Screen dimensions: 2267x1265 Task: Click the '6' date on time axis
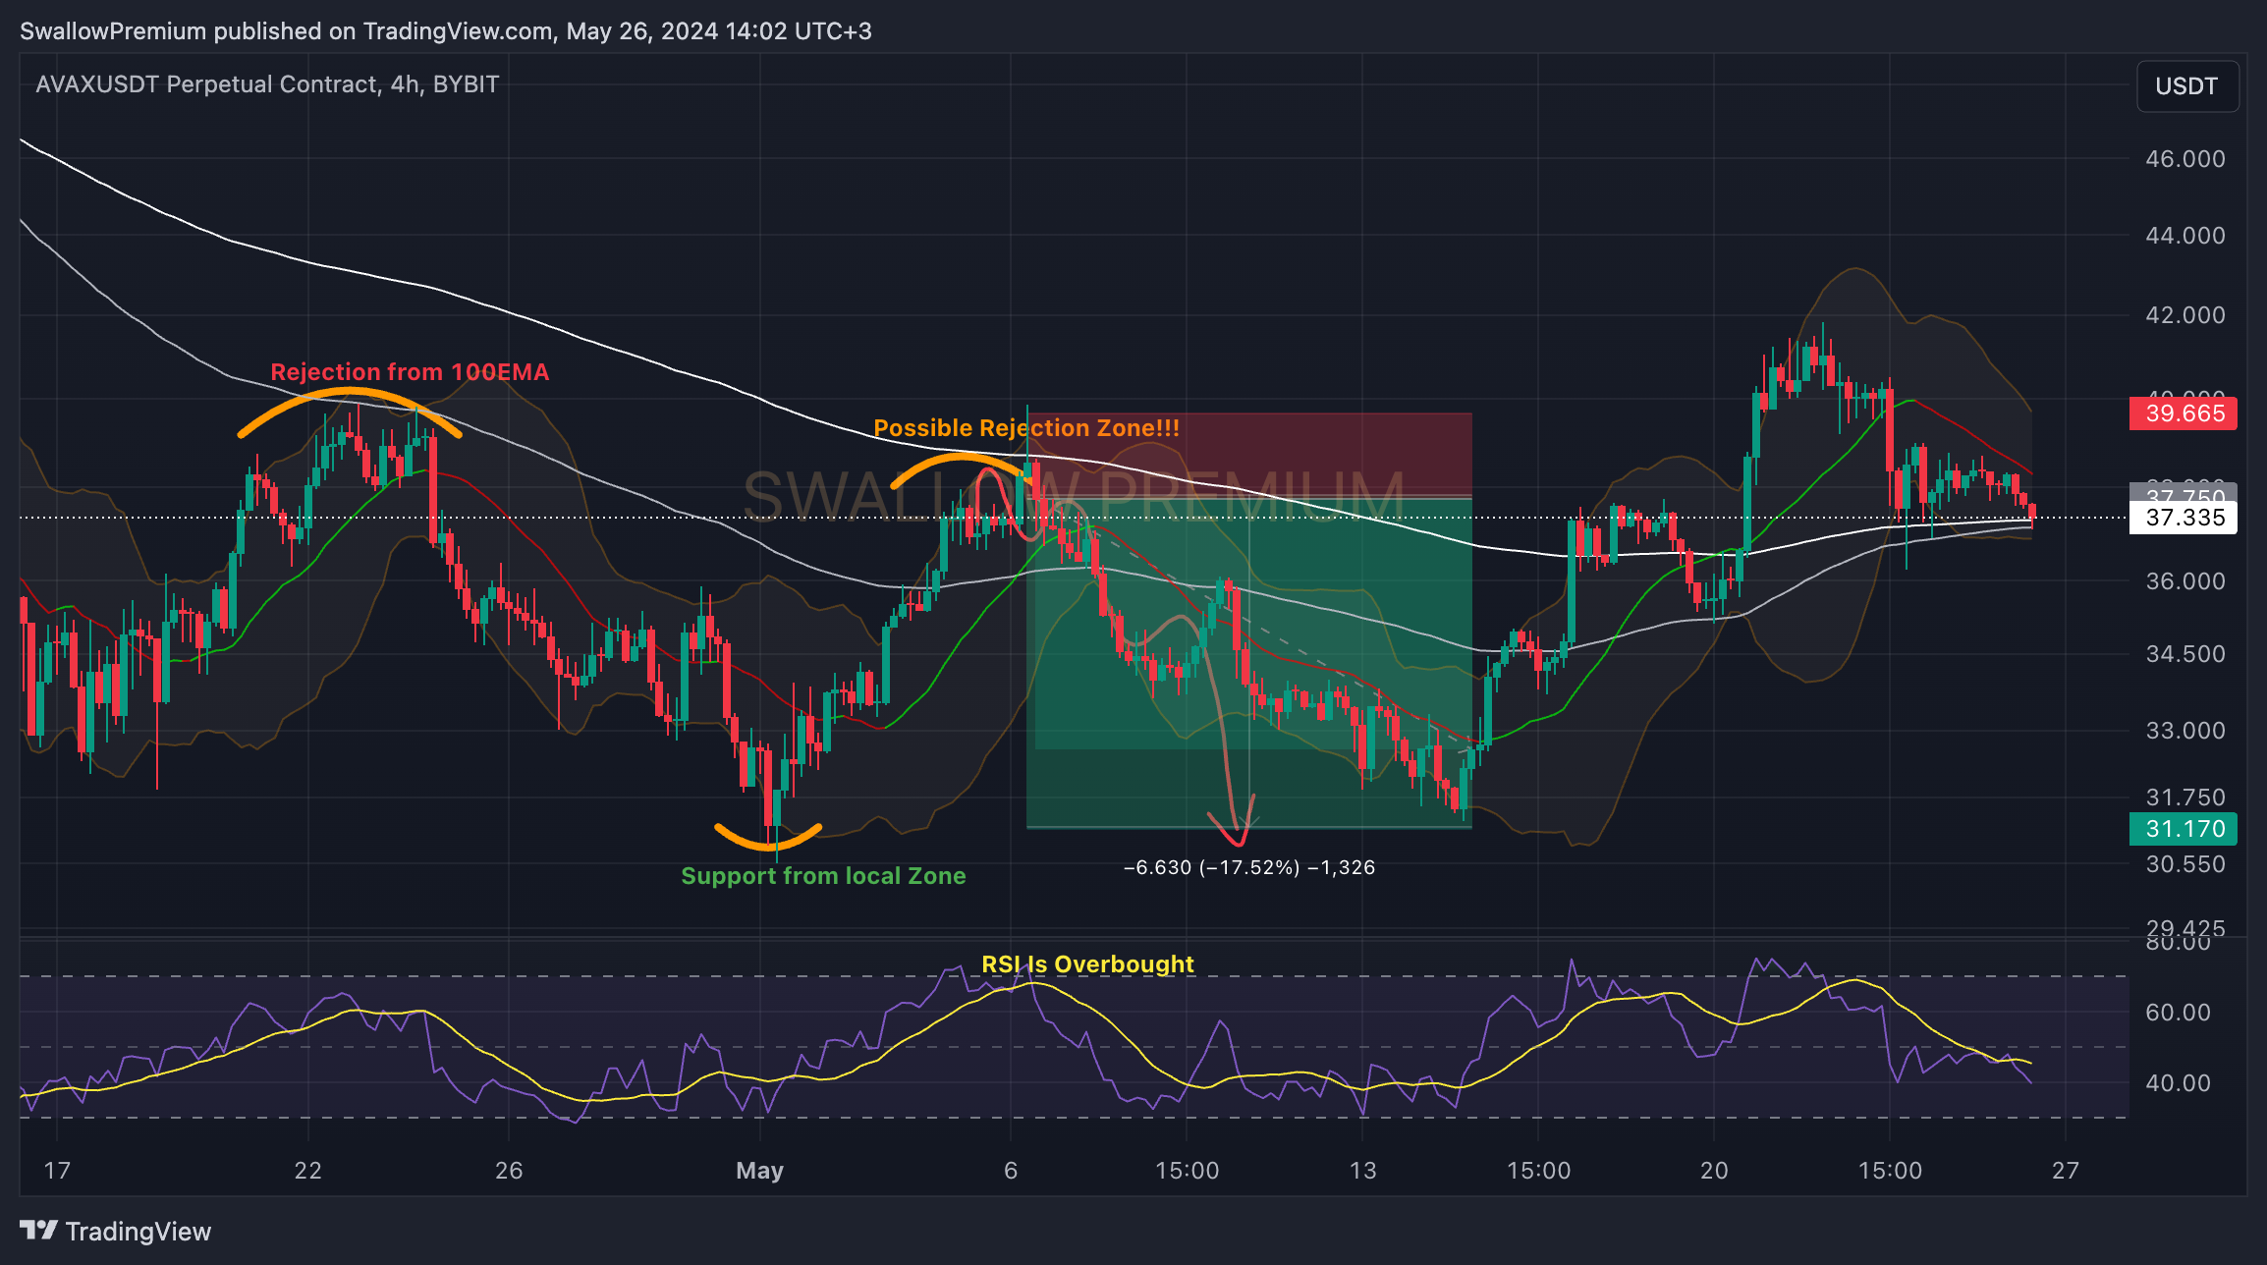click(x=1011, y=1171)
